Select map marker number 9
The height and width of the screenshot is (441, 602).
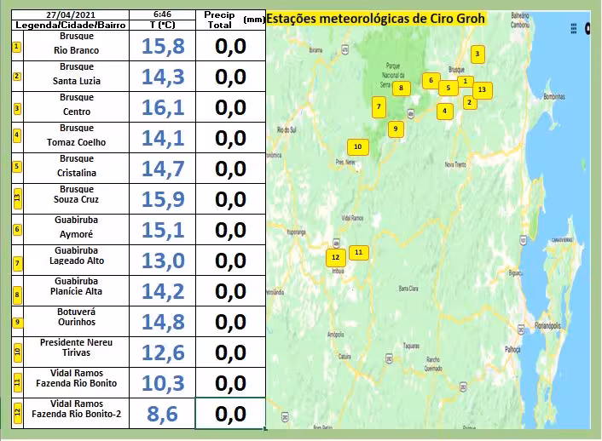[395, 129]
